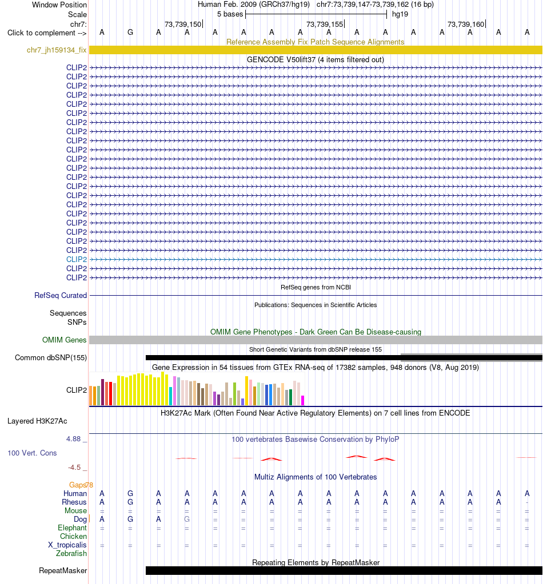Screen dimensions: 543x584
Task: Click the yellow fix patch alignment bar
Action: (316, 50)
